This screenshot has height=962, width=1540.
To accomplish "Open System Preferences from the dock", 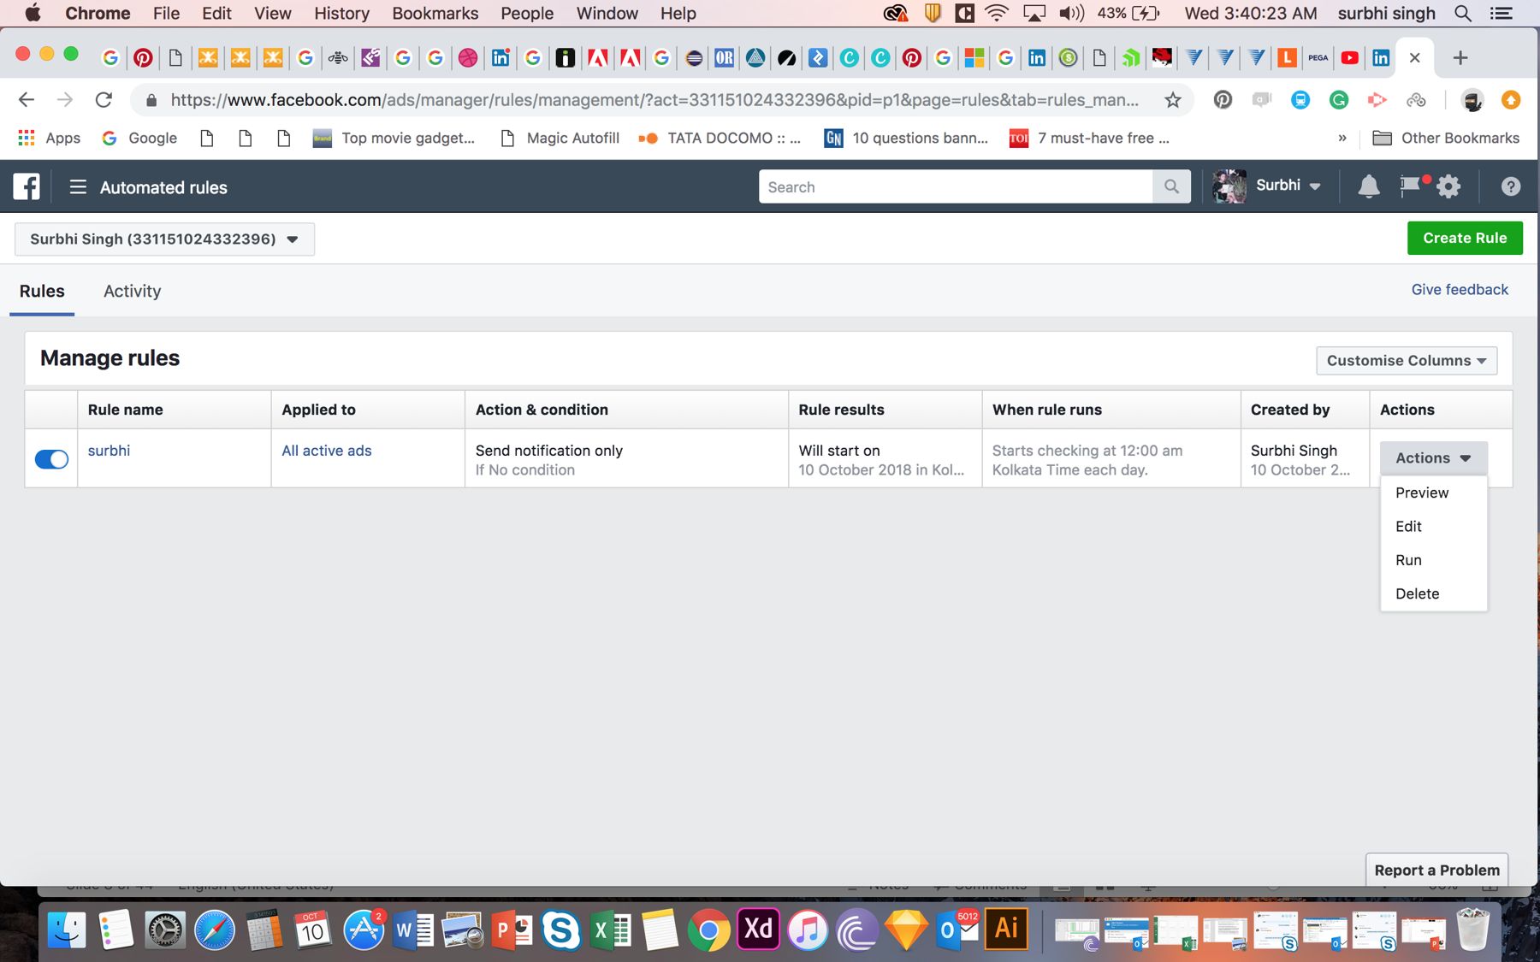I will (x=164, y=930).
